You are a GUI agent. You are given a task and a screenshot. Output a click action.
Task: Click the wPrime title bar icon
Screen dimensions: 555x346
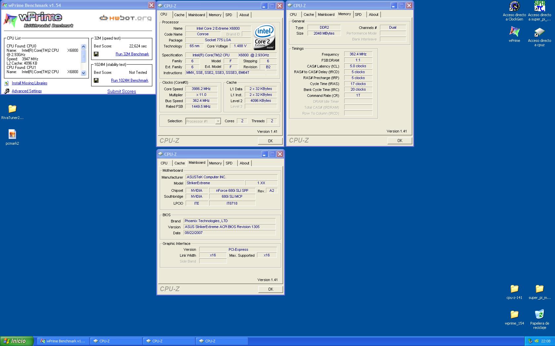pos(4,5)
